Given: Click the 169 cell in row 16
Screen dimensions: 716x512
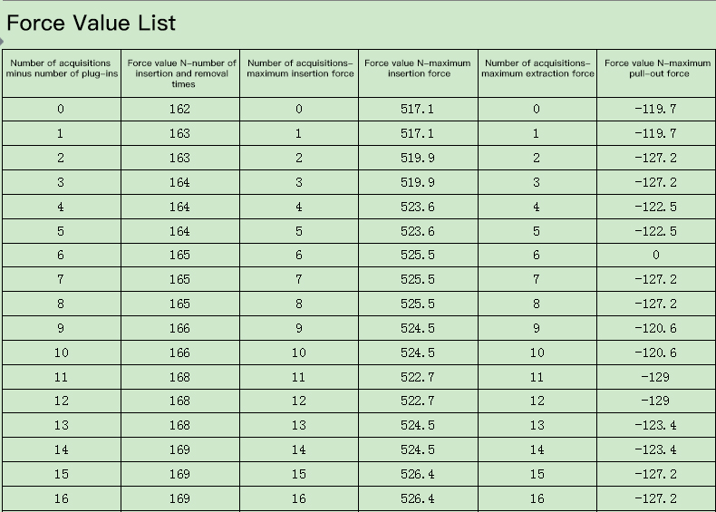Looking at the screenshot, I should [x=180, y=498].
